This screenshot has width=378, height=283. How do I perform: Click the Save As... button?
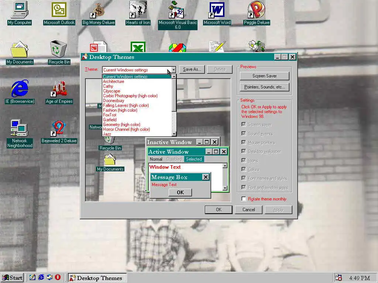pos(192,69)
